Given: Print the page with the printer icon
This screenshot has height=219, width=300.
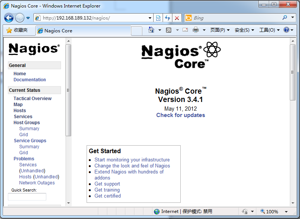Looking at the screenshot, I should coord(195,30).
